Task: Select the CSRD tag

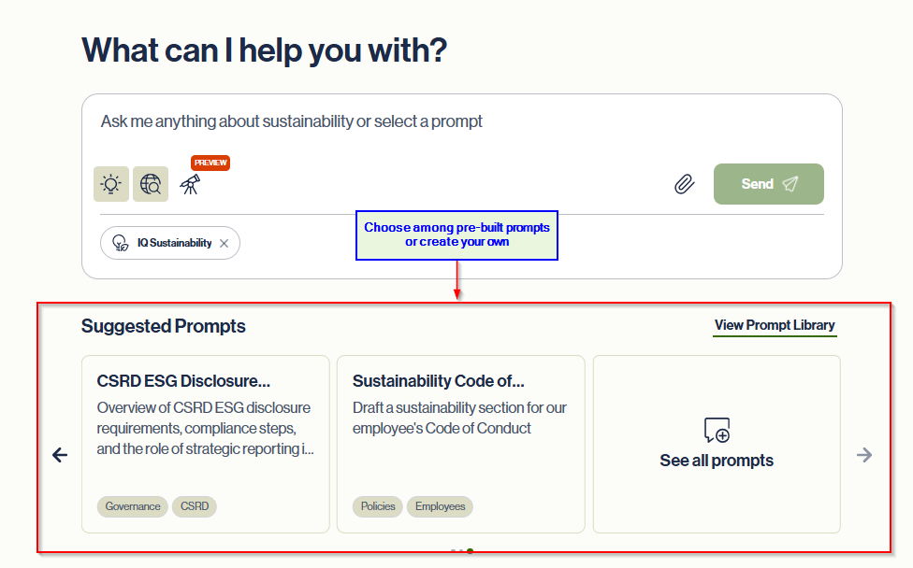Action: coord(195,506)
